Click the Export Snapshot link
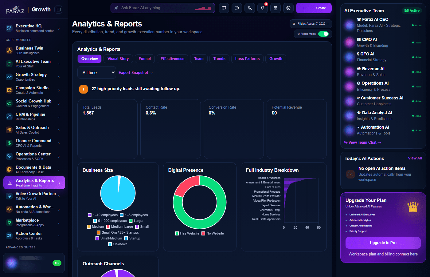This screenshot has height=277, width=430. [135, 73]
